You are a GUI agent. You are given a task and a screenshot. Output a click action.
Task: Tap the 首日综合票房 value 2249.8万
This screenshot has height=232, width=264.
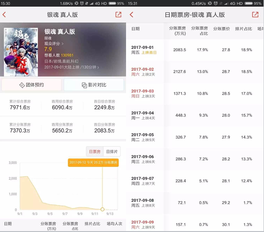(104, 108)
